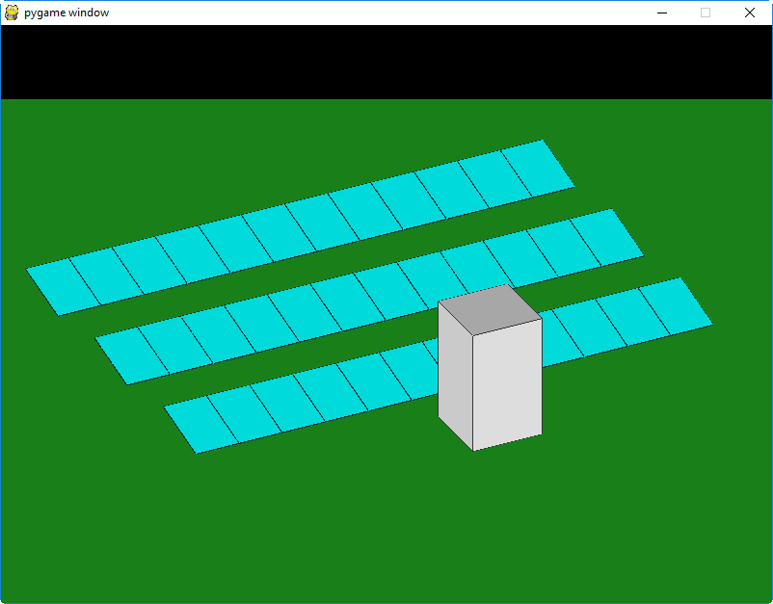This screenshot has width=773, height=604.
Task: Click the pygame snake icon in title bar
Action: pyautogui.click(x=12, y=13)
